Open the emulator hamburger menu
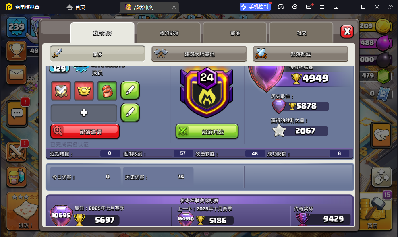398x237 pixels. click(x=322, y=7)
